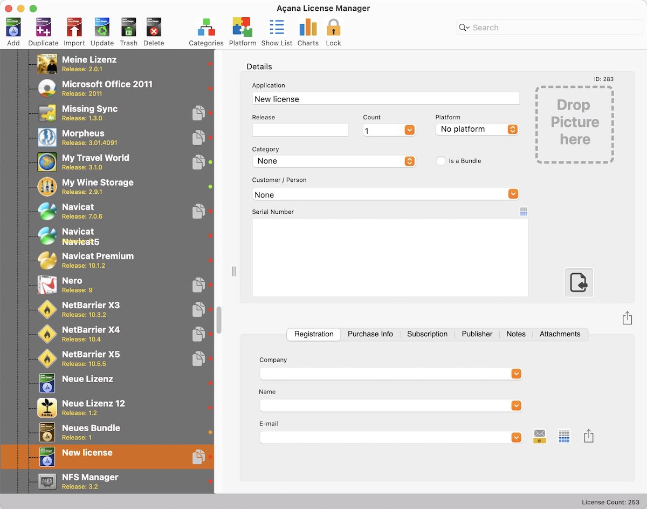Screen dimensions: 647x509
Task: Select Microsoft Office 2011 license
Action: point(107,88)
